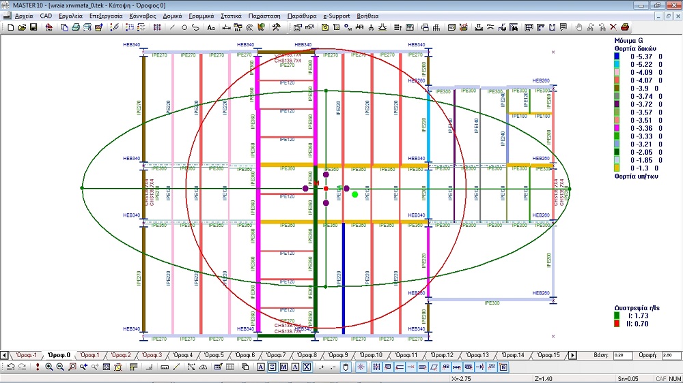
Task: Select the line drawing tool
Action: coord(172,27)
